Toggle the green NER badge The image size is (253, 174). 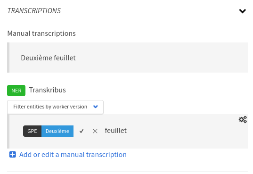(16, 91)
